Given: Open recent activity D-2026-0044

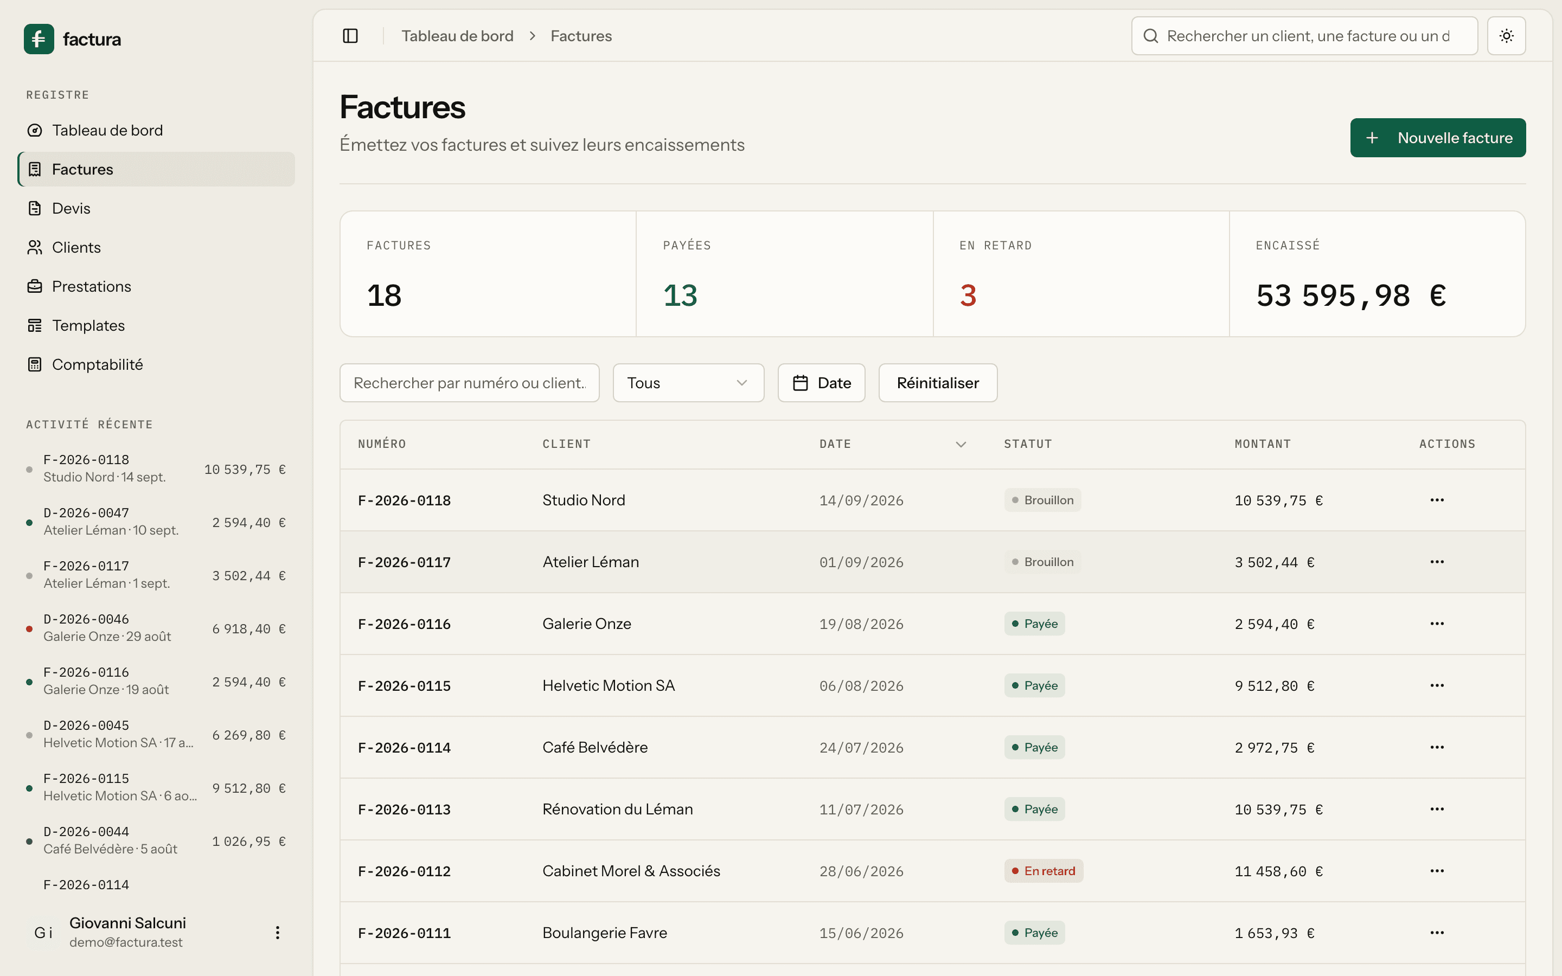Looking at the screenshot, I should [x=156, y=840].
